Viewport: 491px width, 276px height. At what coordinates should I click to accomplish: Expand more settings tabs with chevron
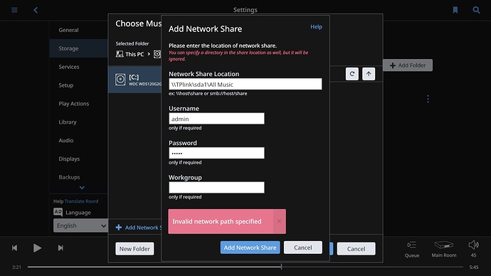[82, 188]
